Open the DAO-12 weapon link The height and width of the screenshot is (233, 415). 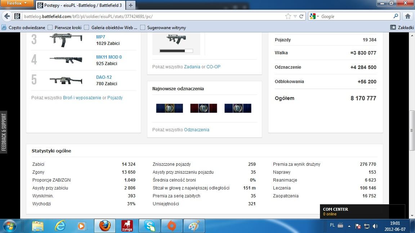pyautogui.click(x=104, y=77)
